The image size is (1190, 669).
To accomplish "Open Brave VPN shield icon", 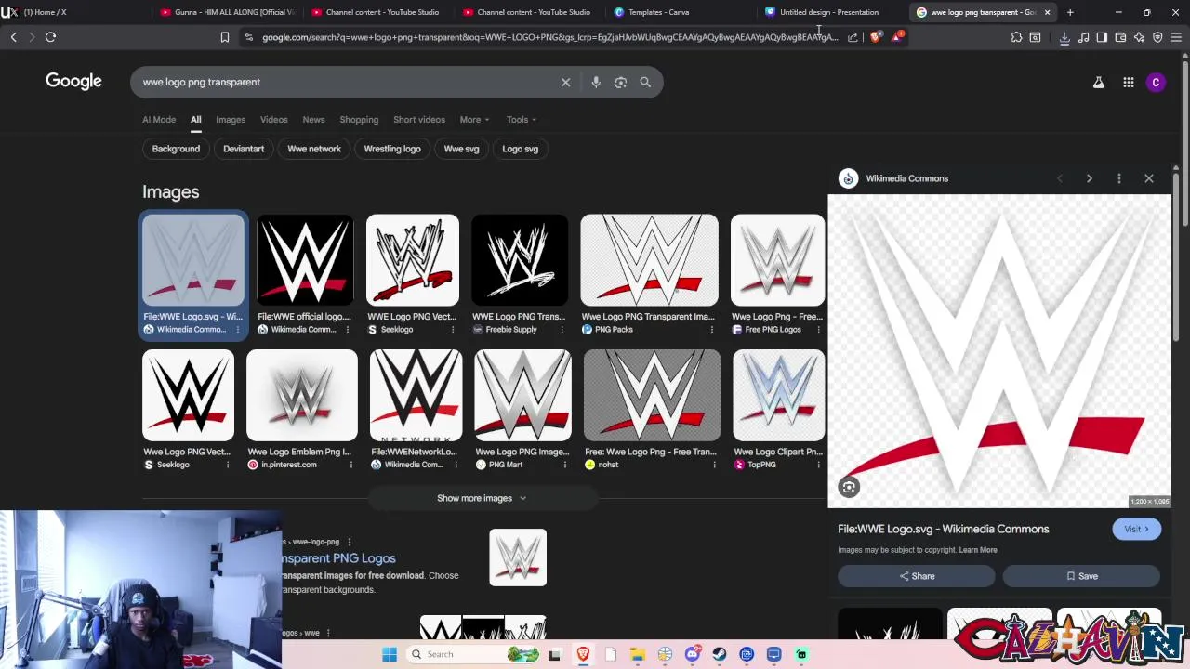I will pyautogui.click(x=1157, y=37).
